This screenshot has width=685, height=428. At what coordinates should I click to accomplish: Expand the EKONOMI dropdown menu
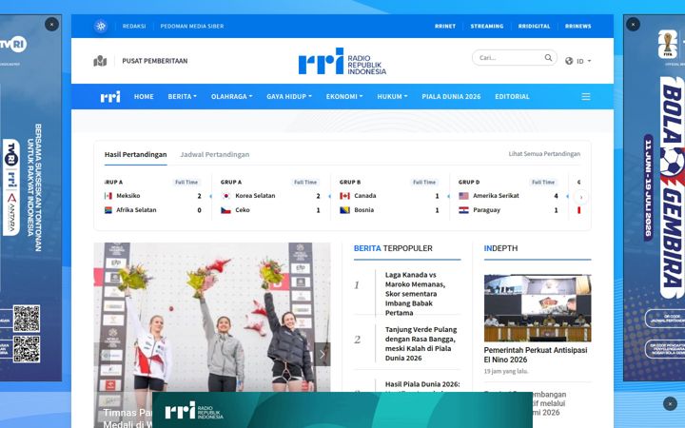click(x=344, y=96)
